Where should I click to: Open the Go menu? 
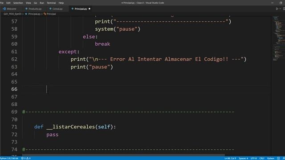35,3
